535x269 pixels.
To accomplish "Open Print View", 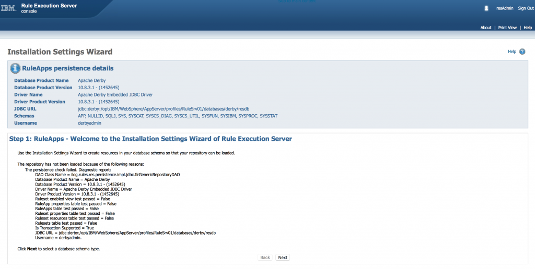I will [x=507, y=28].
